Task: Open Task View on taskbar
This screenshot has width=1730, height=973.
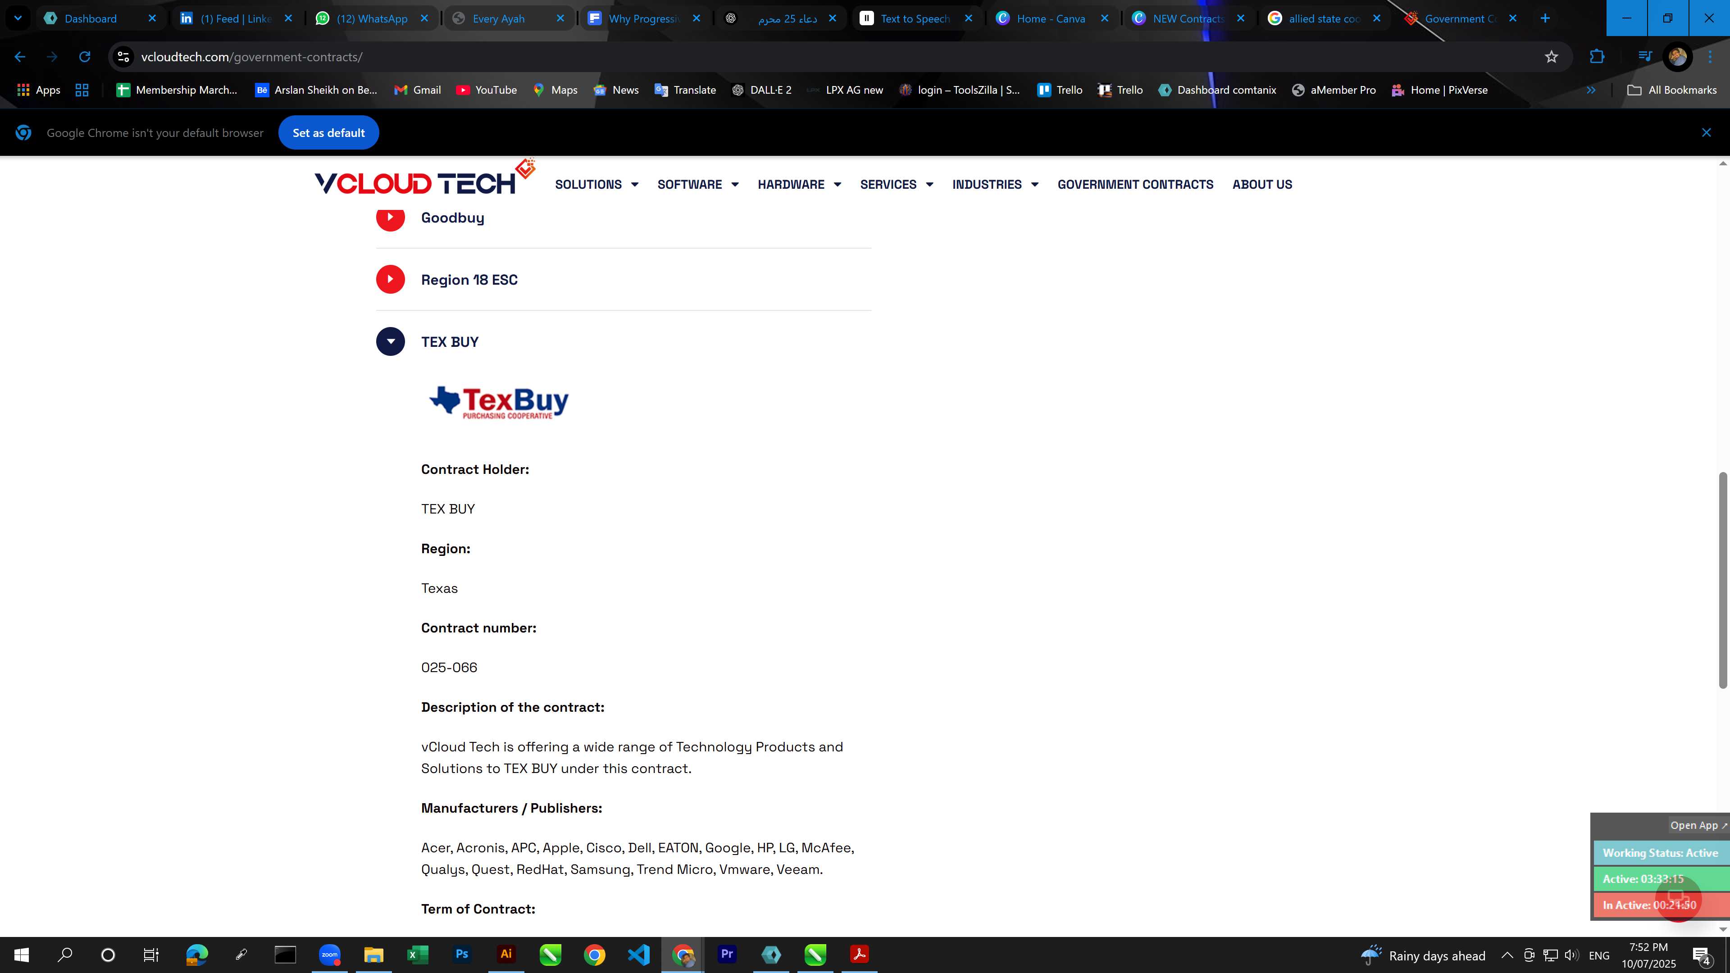Action: coord(151,955)
